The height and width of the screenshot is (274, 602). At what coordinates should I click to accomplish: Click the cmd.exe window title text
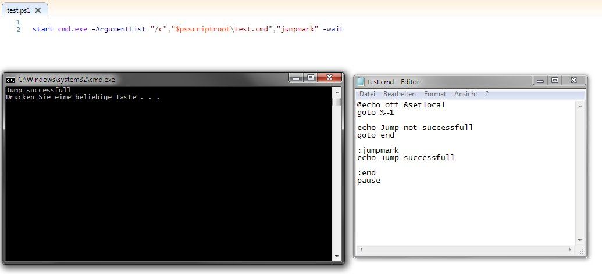pyautogui.click(x=66, y=80)
